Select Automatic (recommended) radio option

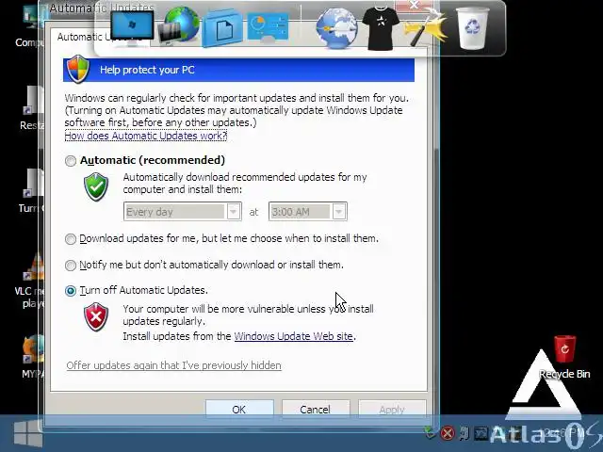point(71,161)
